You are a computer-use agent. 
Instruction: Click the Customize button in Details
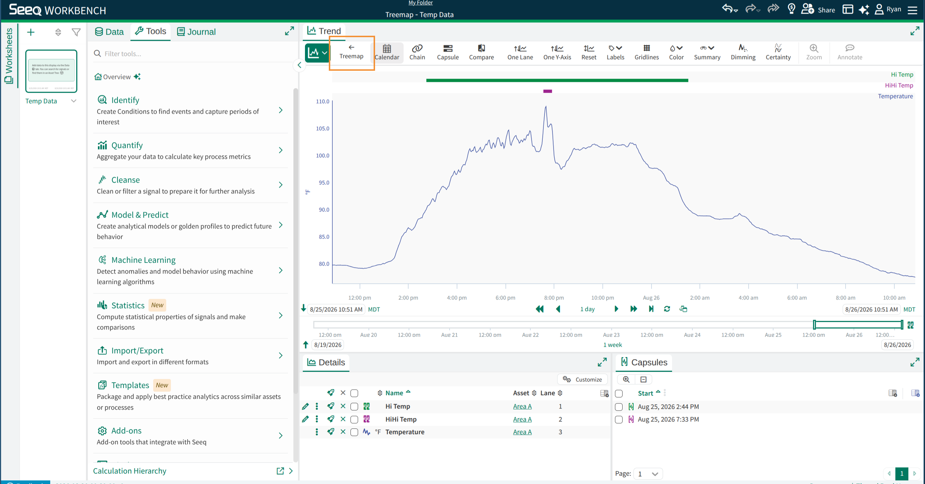click(x=582, y=379)
